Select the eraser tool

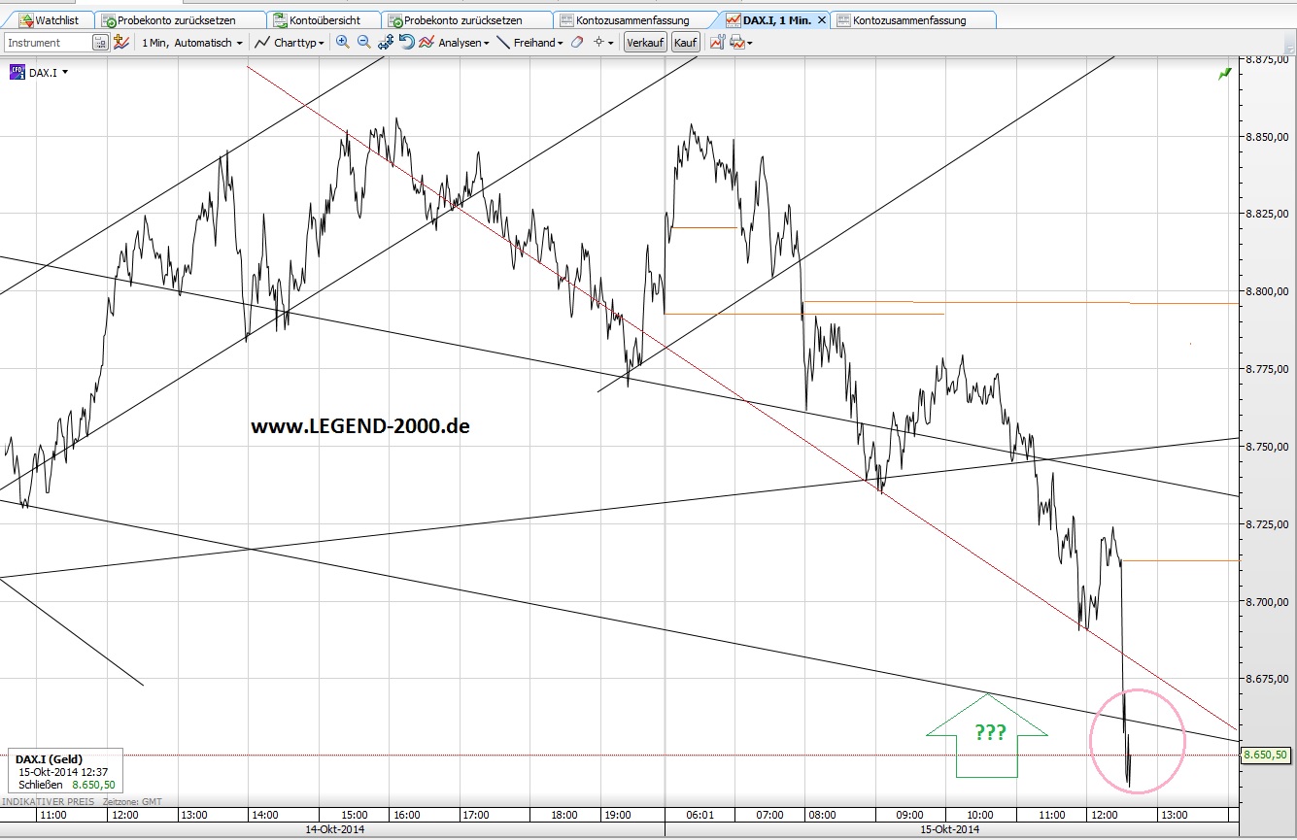point(576,43)
